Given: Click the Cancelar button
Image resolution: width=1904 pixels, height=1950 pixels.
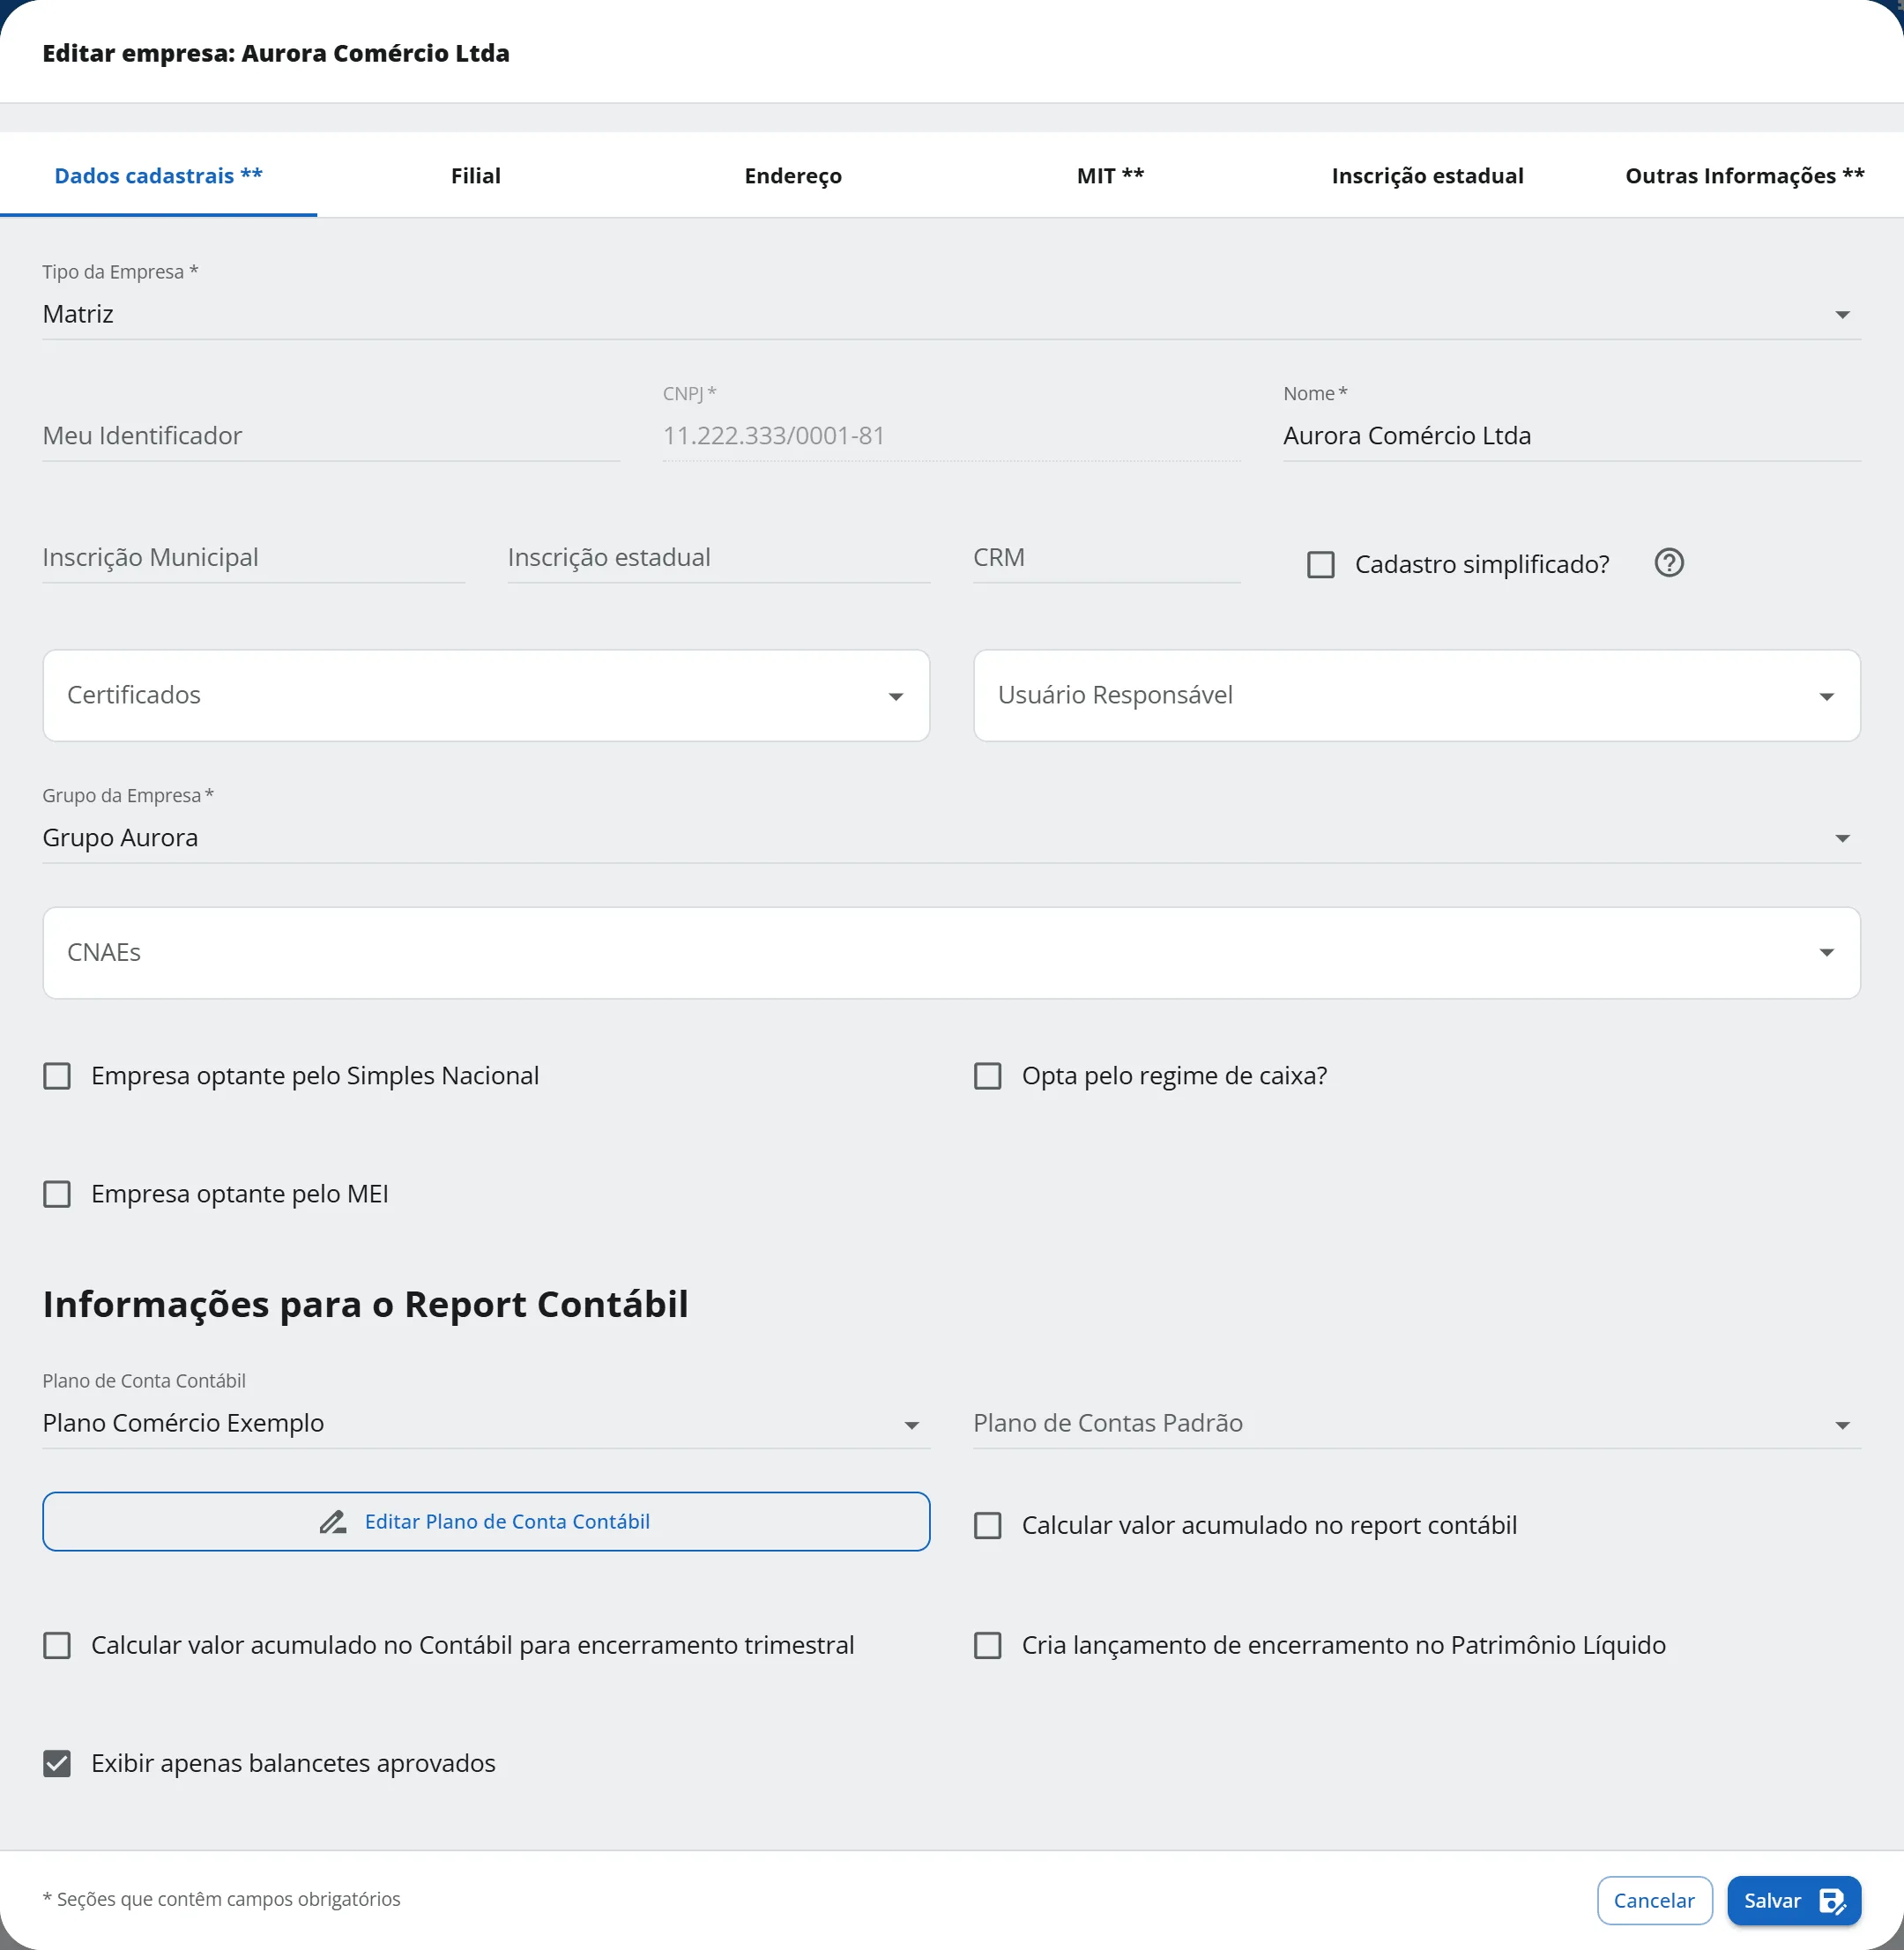Looking at the screenshot, I should click(1654, 1901).
